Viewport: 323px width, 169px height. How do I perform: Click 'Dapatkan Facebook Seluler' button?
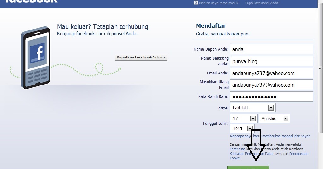[141, 57]
